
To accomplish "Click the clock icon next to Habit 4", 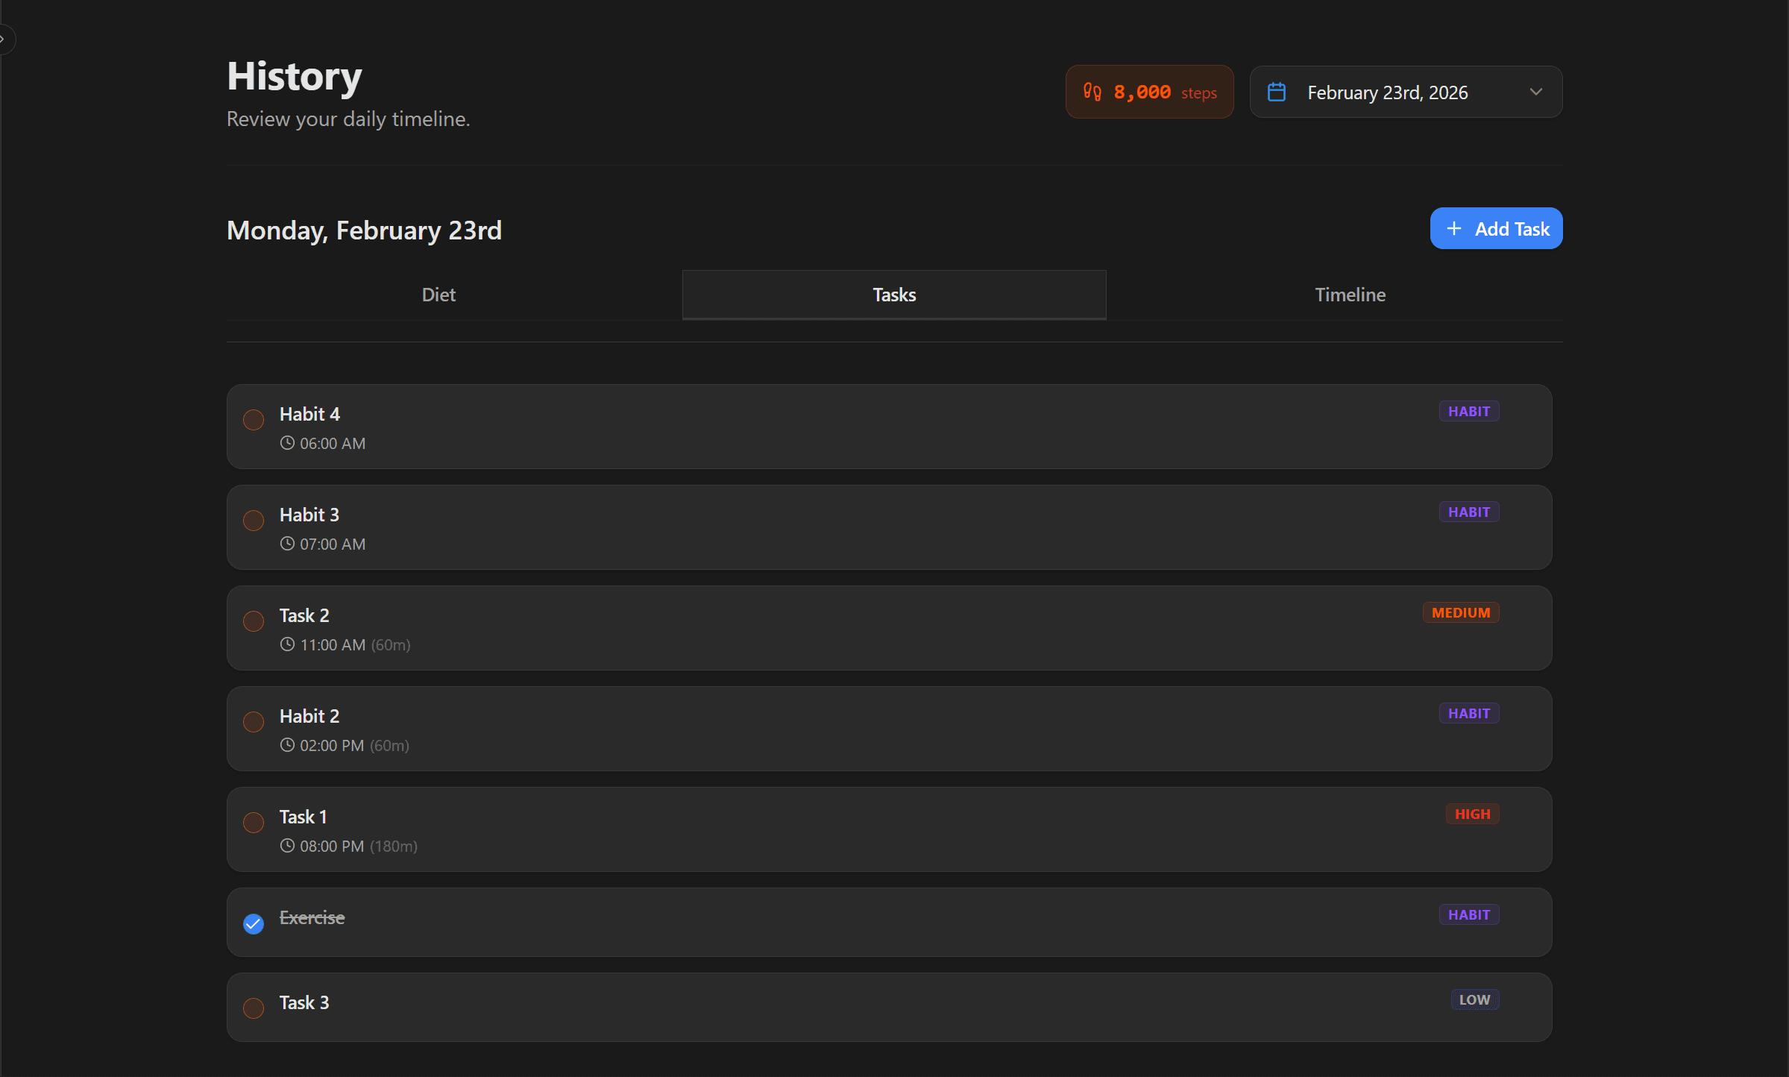I will tap(287, 442).
